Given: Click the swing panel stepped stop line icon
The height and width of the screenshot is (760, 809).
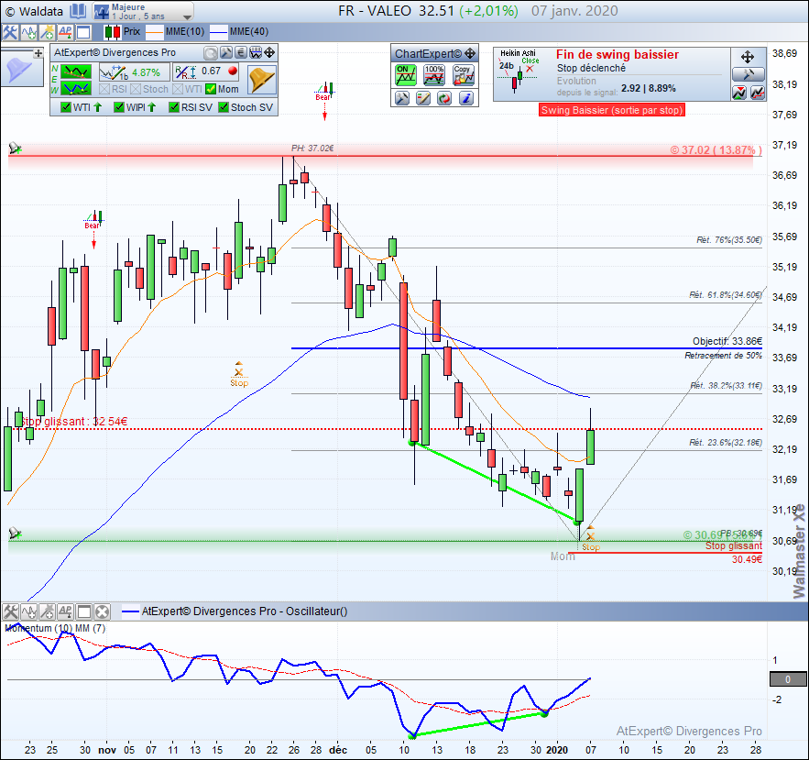Looking at the screenshot, I should (758, 93).
